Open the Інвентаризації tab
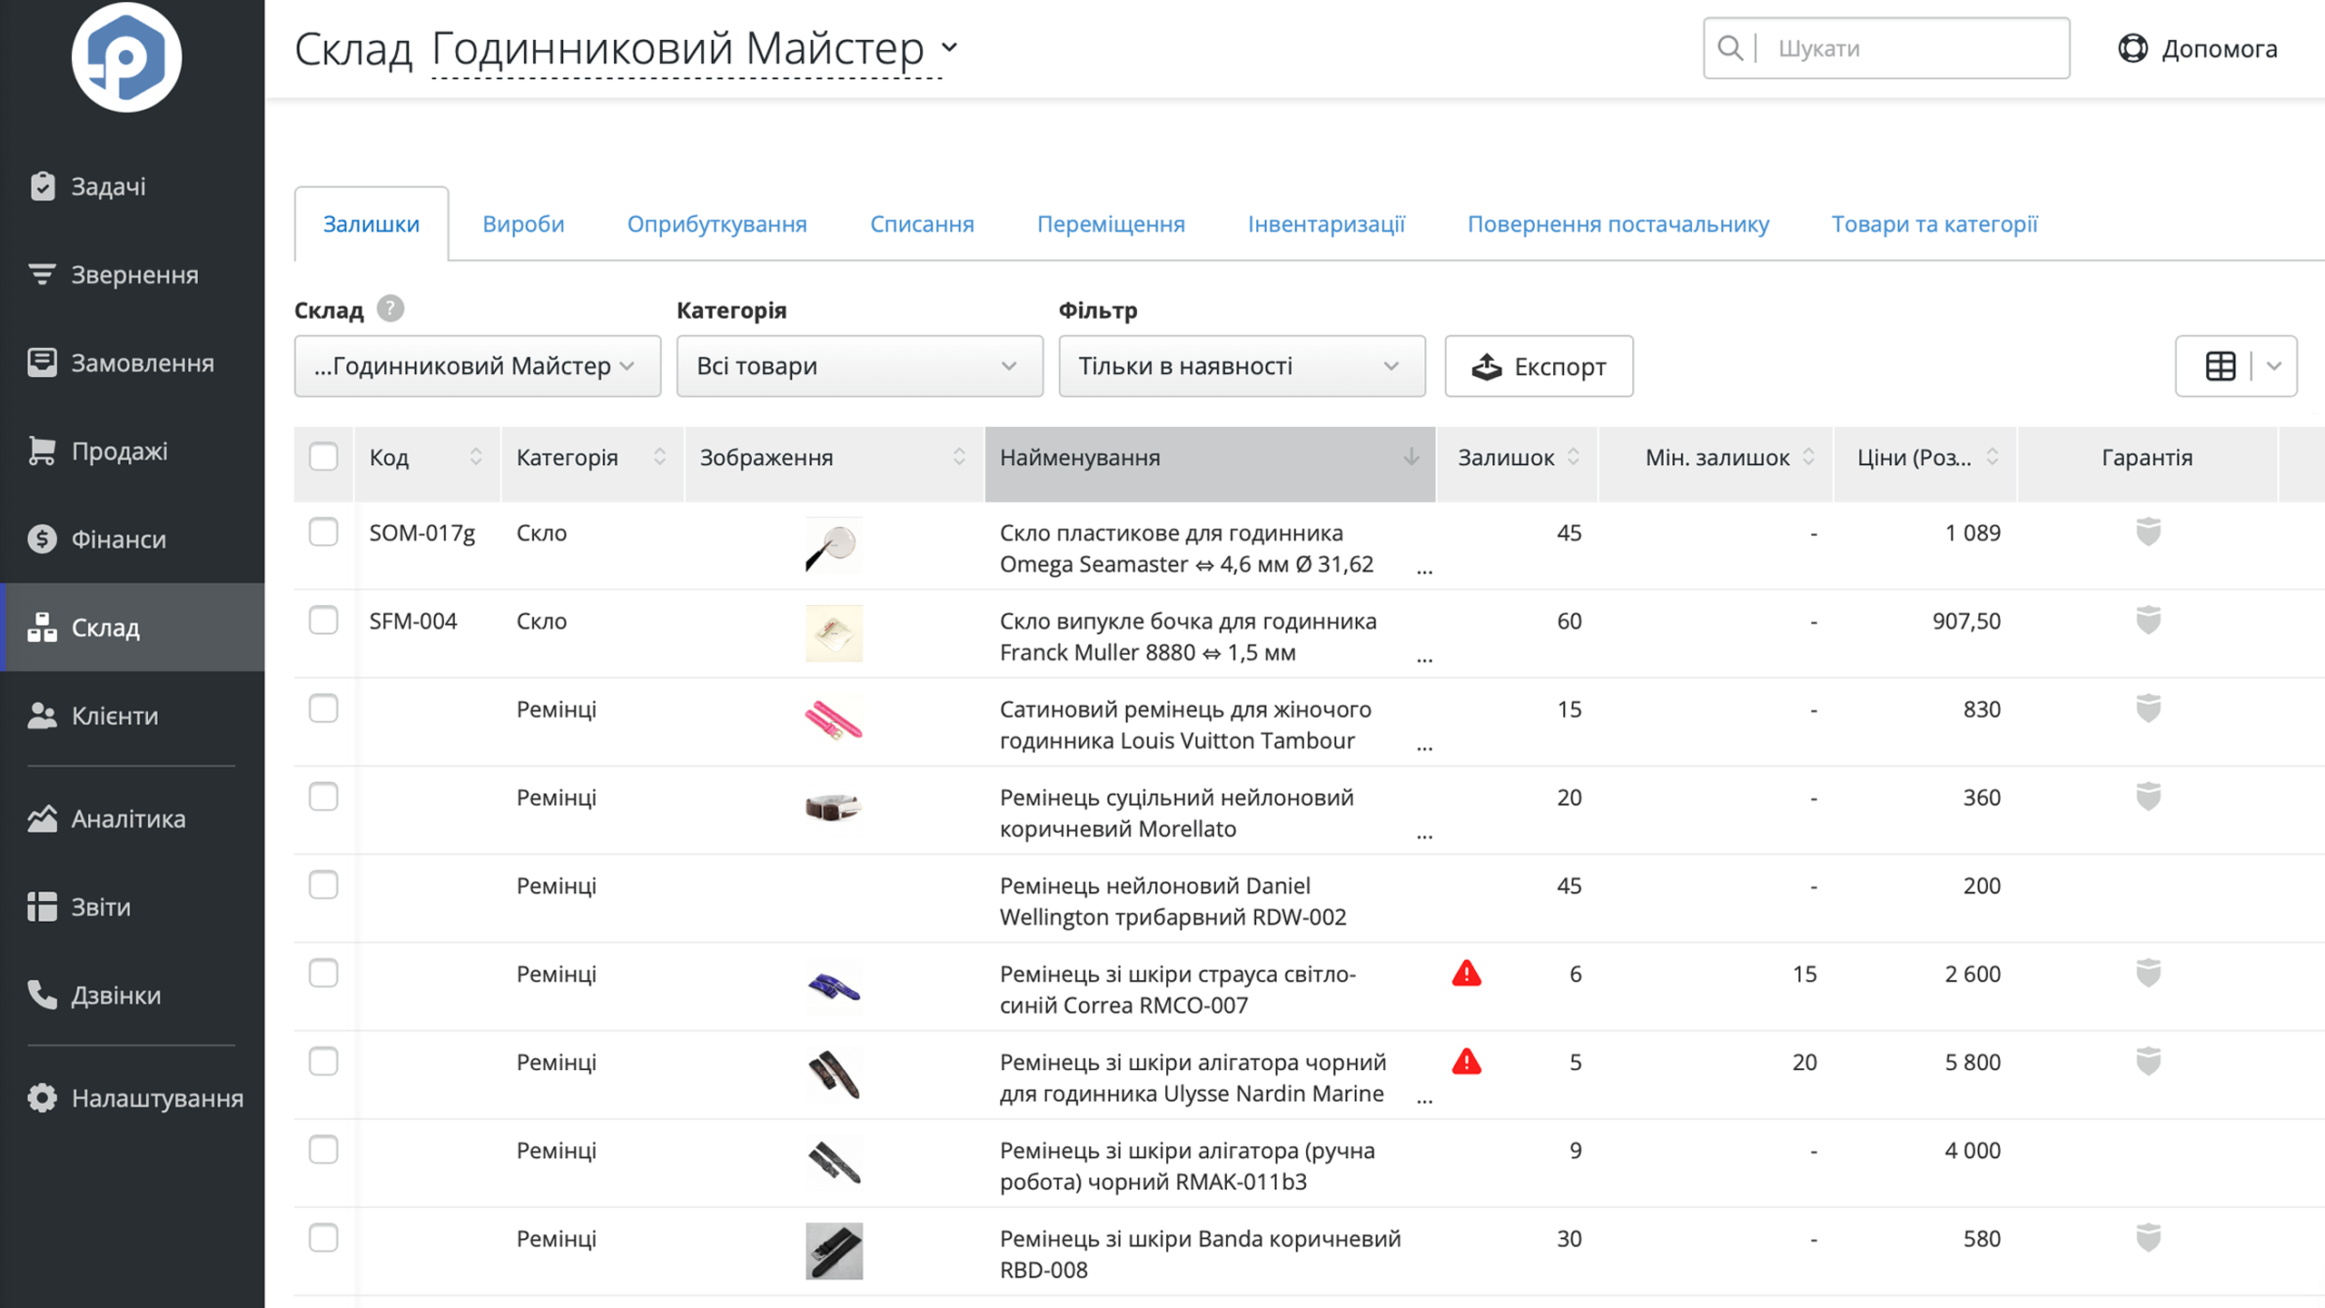 1326,223
